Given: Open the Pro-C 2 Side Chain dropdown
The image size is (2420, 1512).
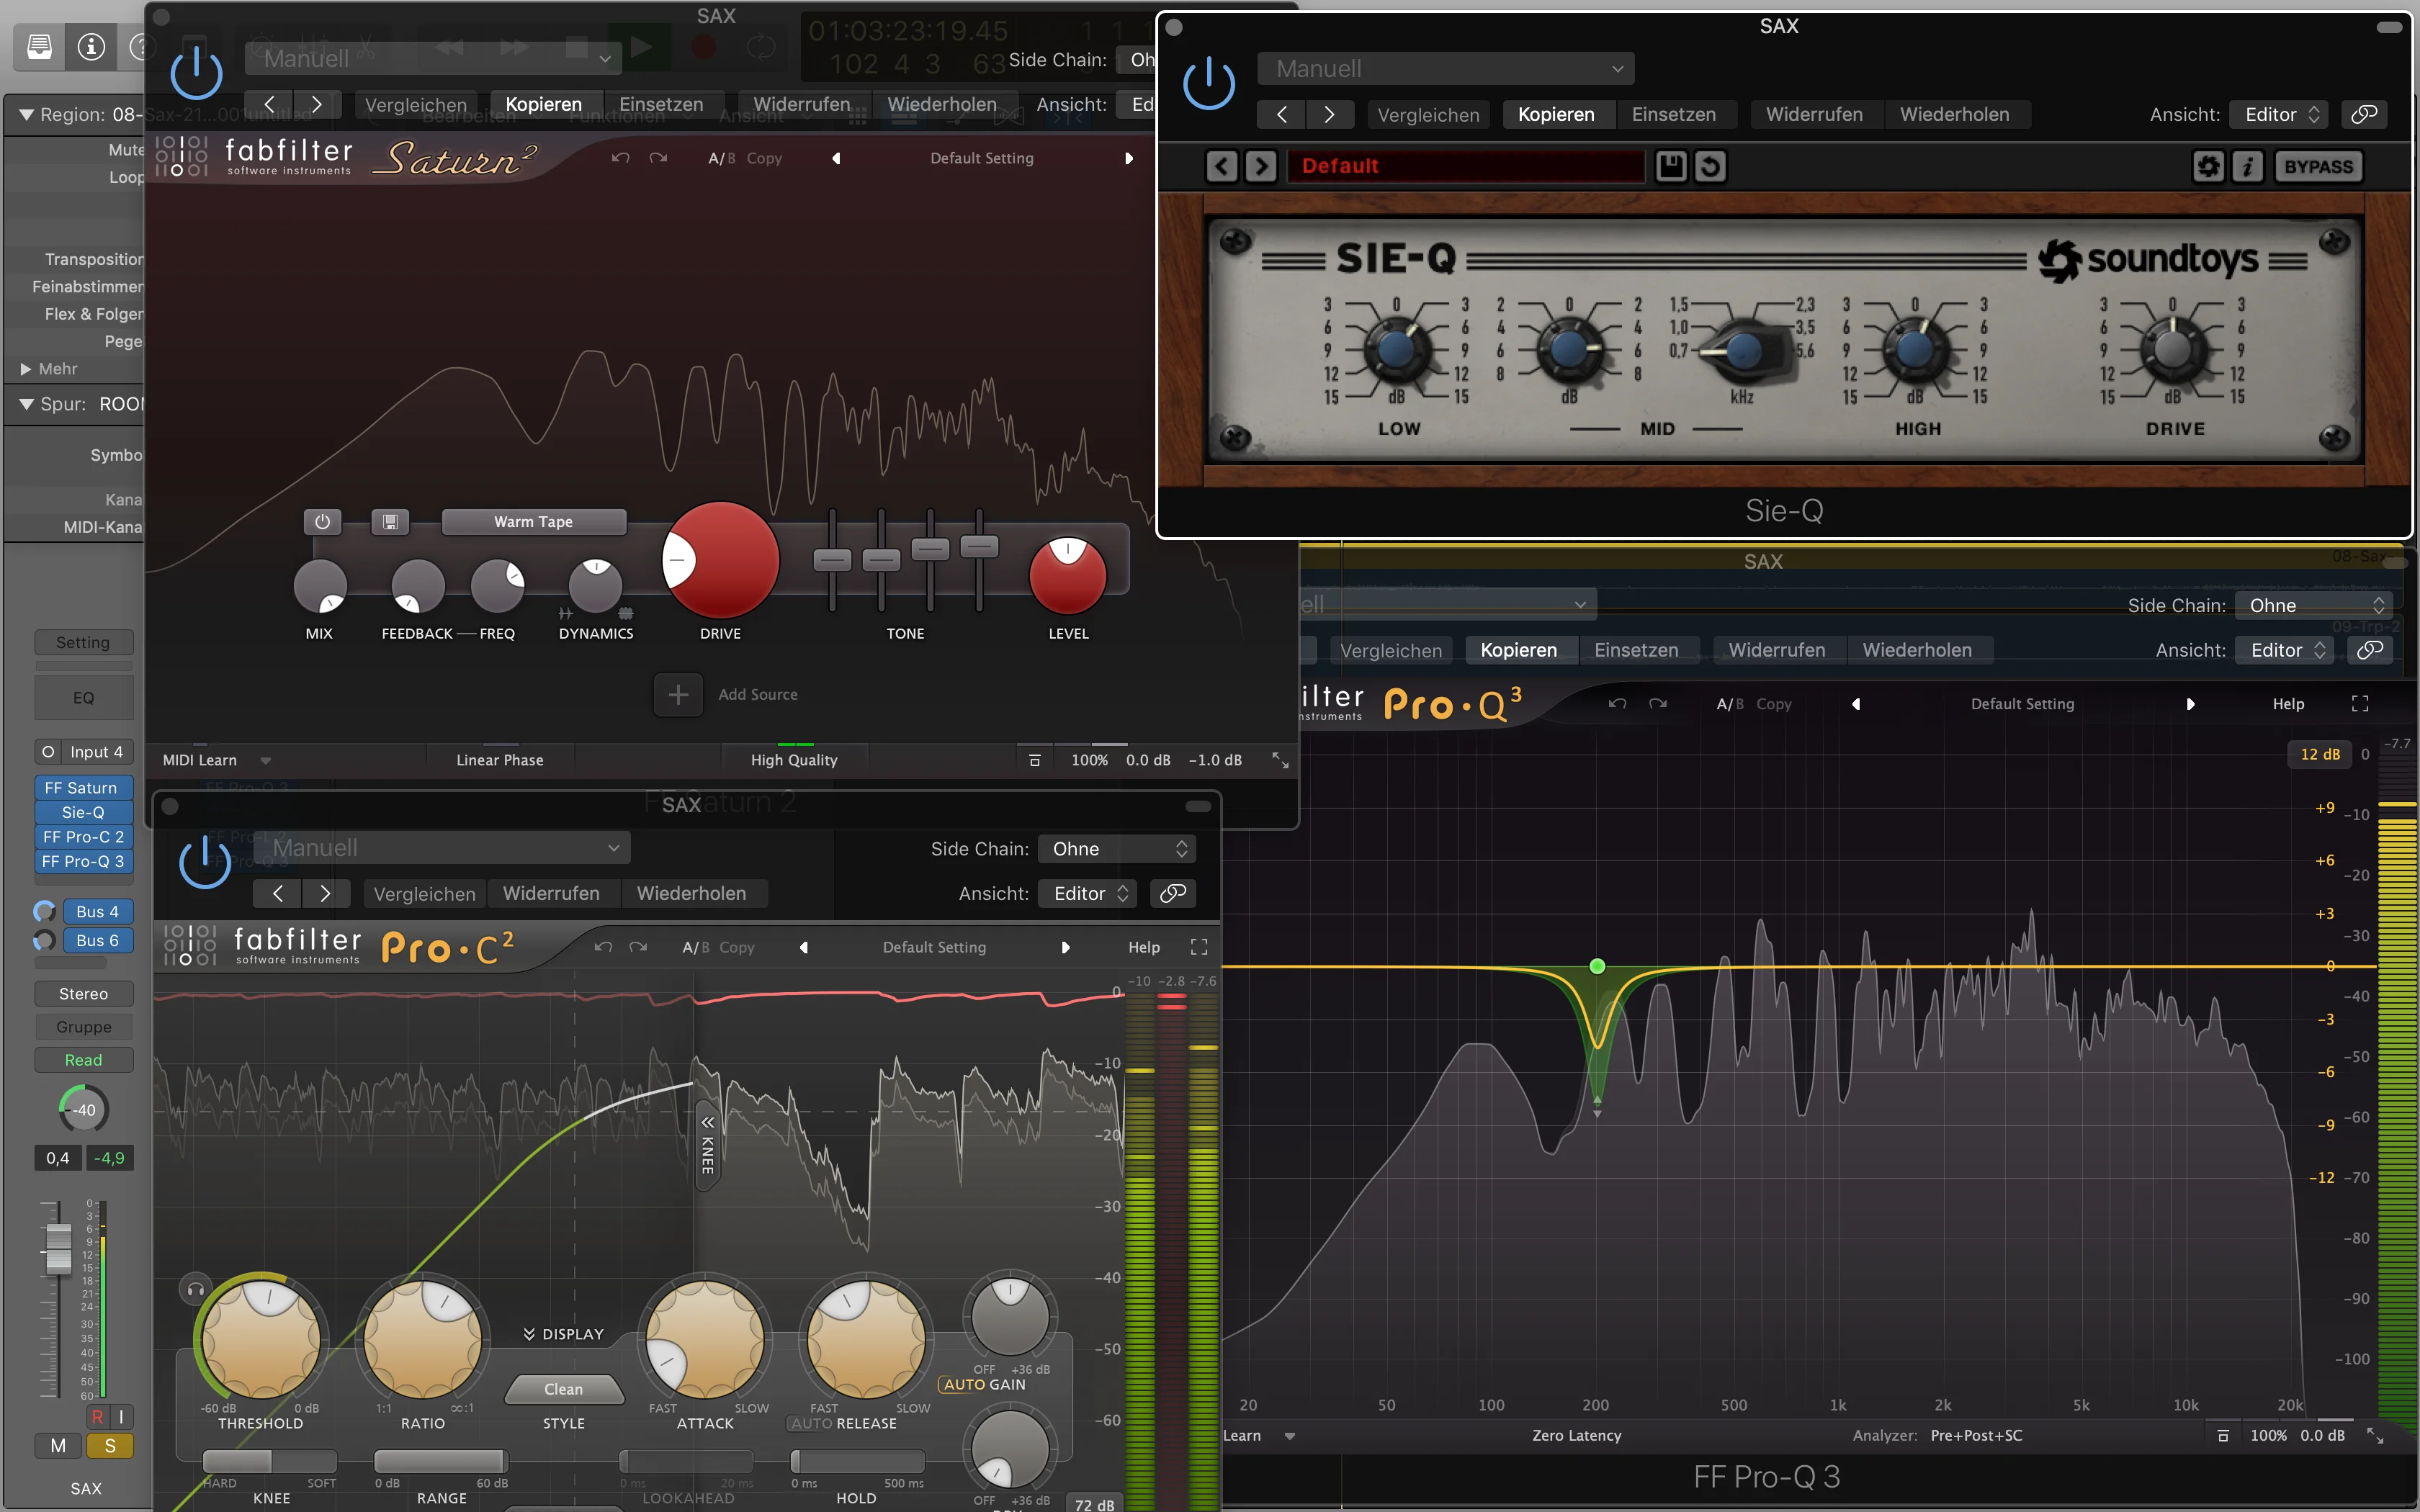Looking at the screenshot, I should pos(1116,849).
